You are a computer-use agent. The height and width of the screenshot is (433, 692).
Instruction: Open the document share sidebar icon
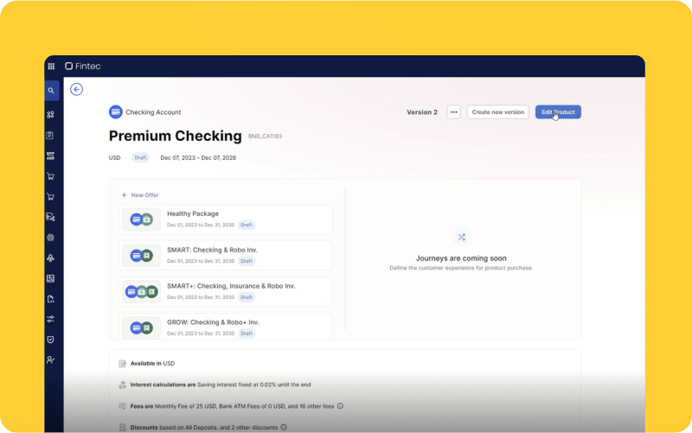coord(51,217)
